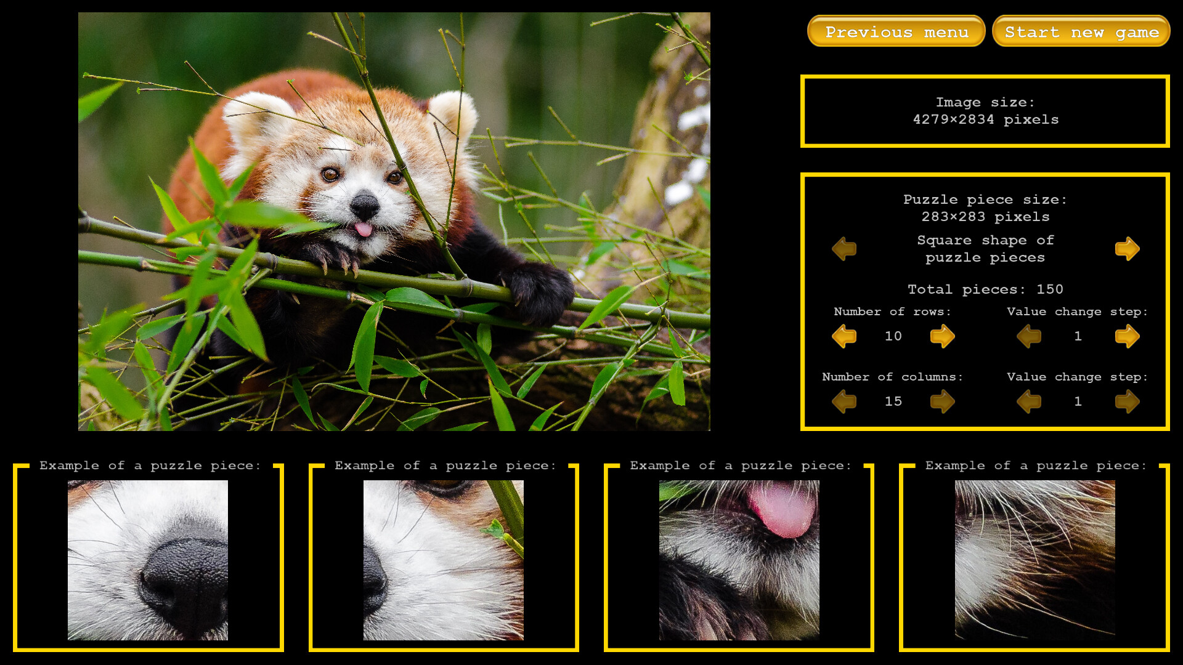Click the puzzle piece example with bamboo stem
Viewport: 1183px width, 665px height.
[x=444, y=560]
